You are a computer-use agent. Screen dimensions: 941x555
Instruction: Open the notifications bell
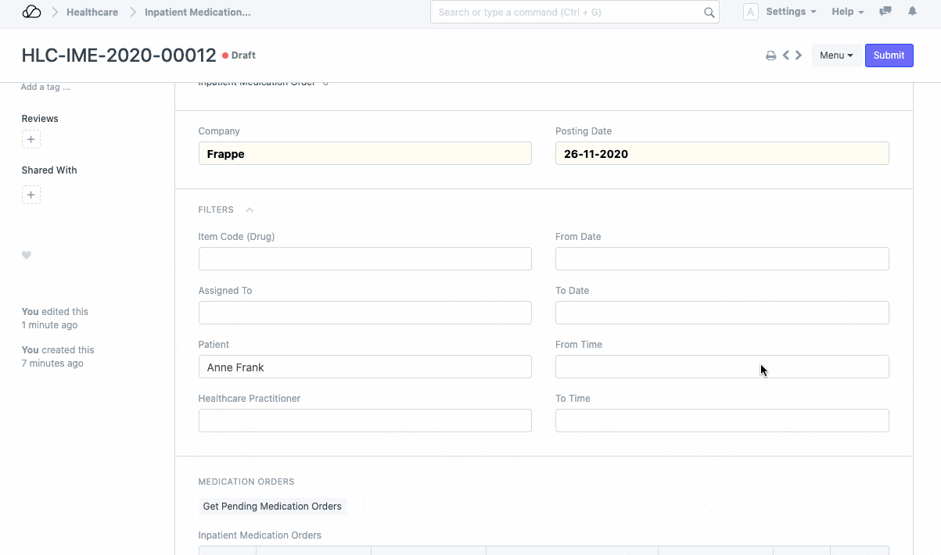[912, 12]
